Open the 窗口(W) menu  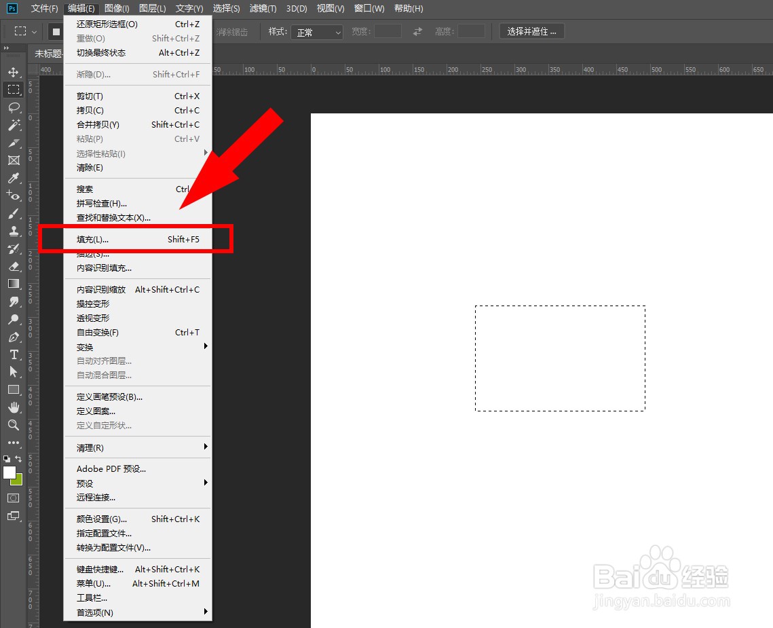coord(369,8)
